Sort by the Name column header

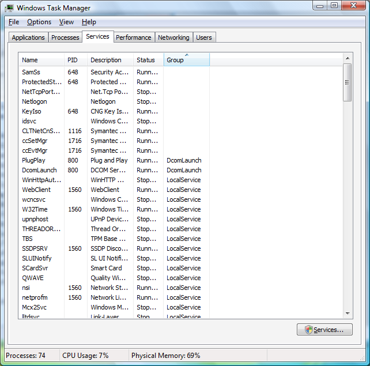(x=41, y=60)
